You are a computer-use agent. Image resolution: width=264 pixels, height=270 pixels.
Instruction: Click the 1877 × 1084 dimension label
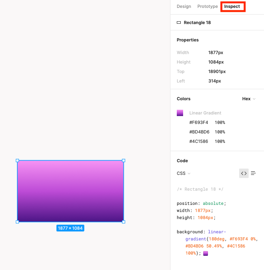[70, 228]
